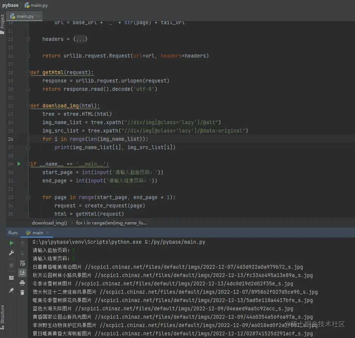355x338 pixels.
Task: Collapse the getHtml function on line 18
Action: 28,72
